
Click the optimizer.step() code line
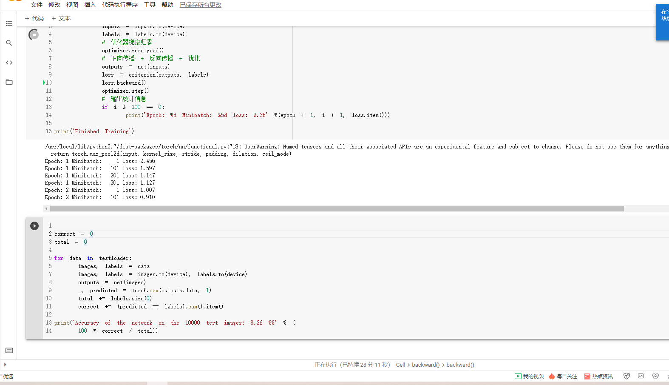(125, 91)
